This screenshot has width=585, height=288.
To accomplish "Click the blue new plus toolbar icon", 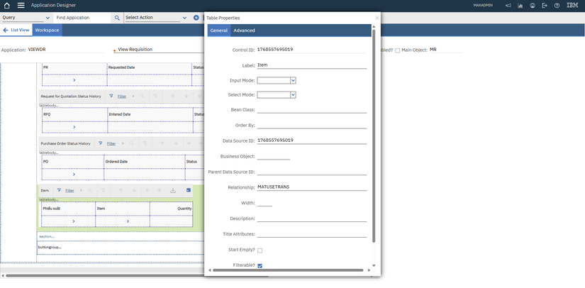I will pos(196,18).
